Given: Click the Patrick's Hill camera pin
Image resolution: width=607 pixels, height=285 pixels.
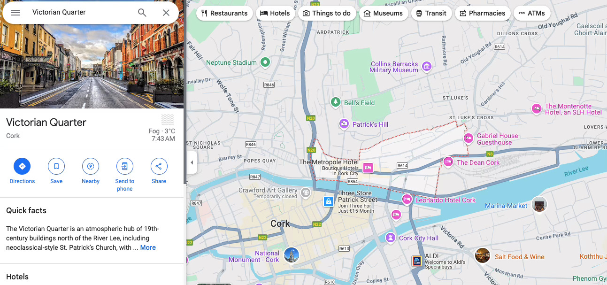Looking at the screenshot, I should tap(344, 124).
